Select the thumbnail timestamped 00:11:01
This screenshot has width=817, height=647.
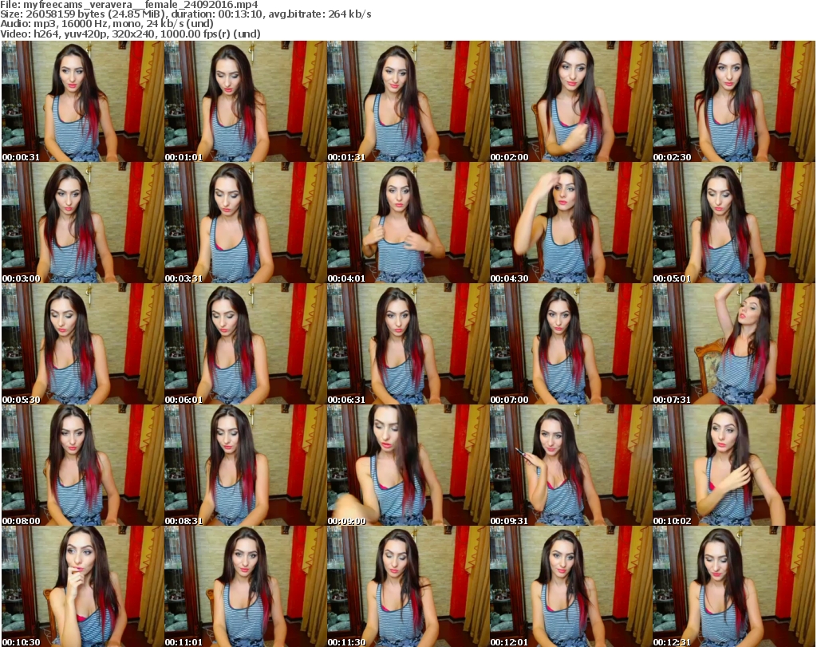(246, 586)
